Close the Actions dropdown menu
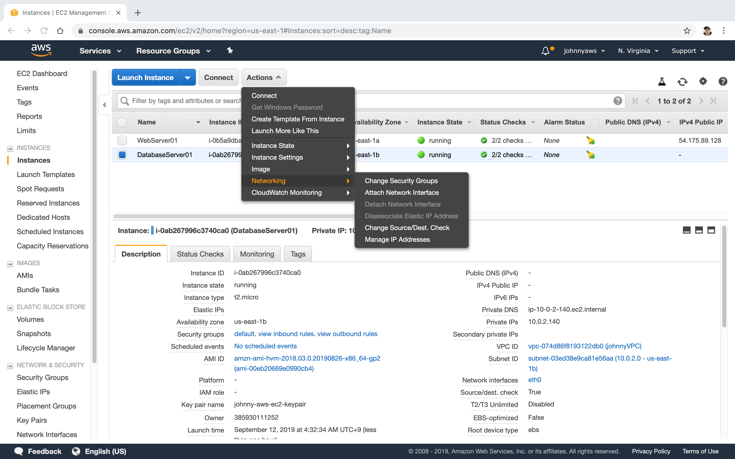 click(x=264, y=78)
